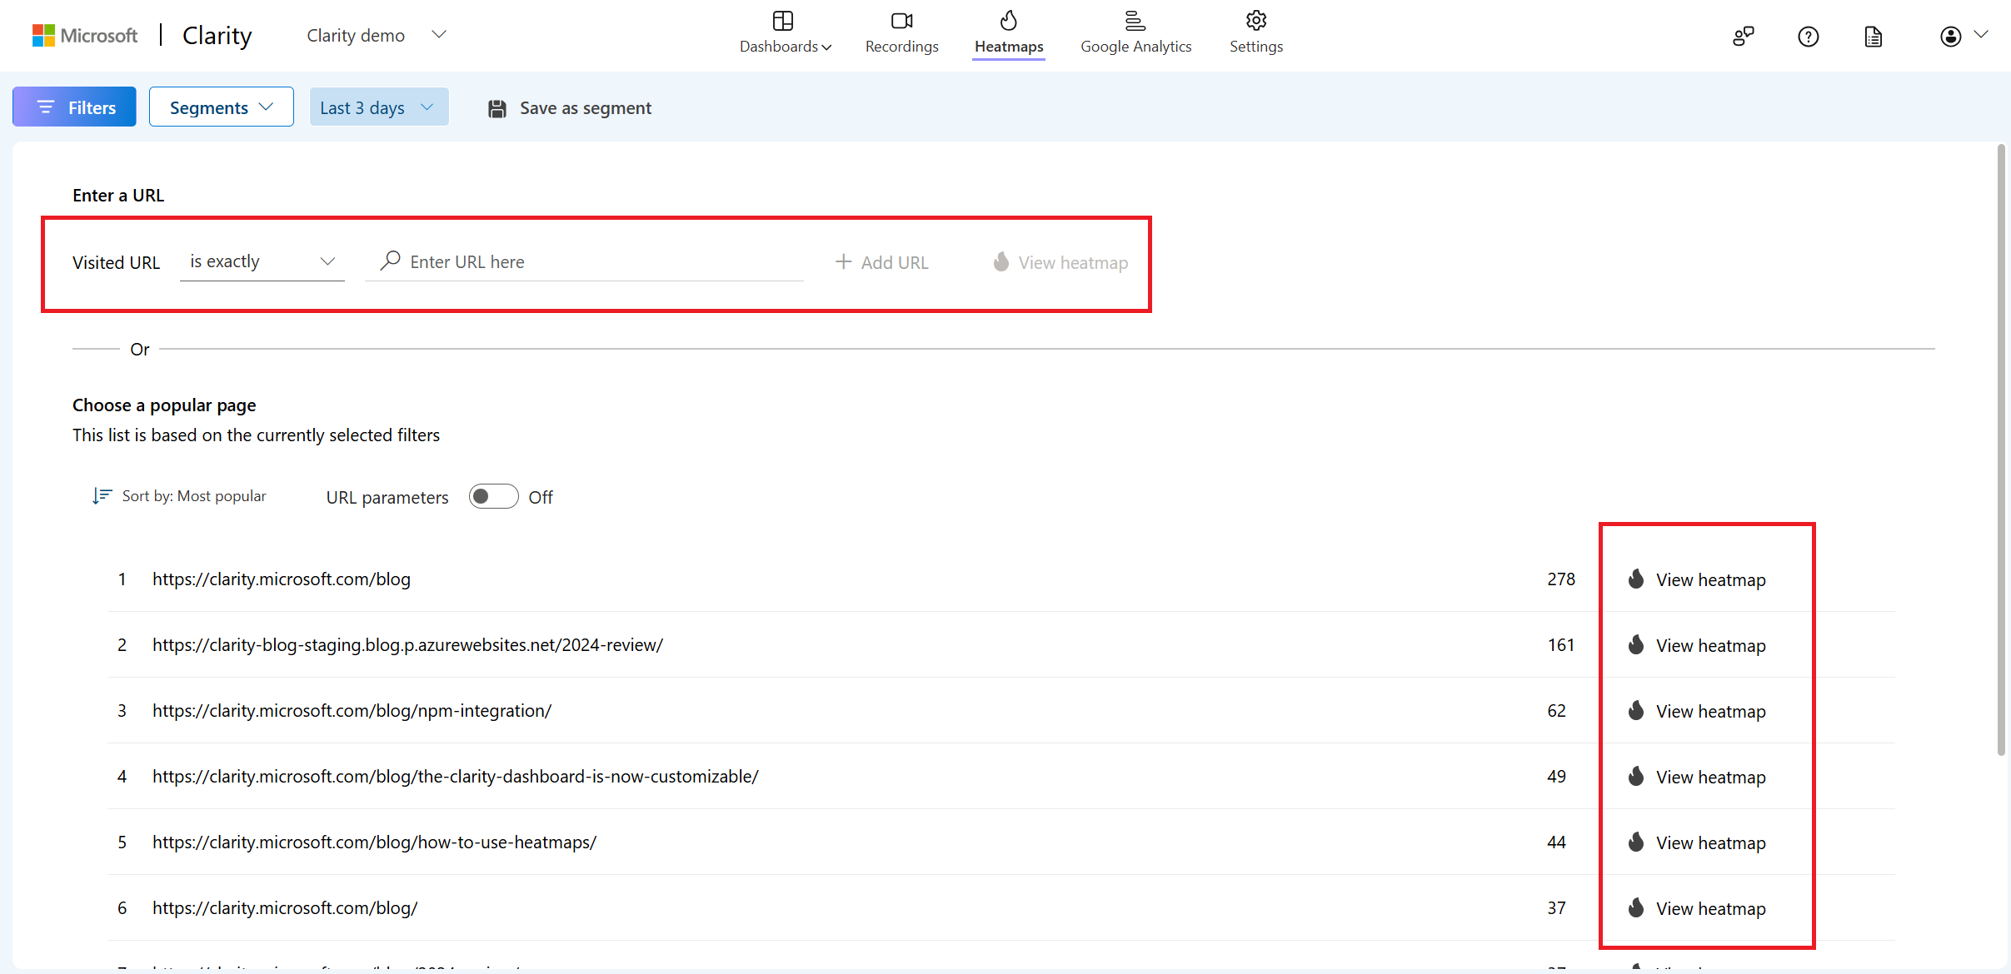Click the visit count 49
2011x974 pixels.
pos(1556,776)
